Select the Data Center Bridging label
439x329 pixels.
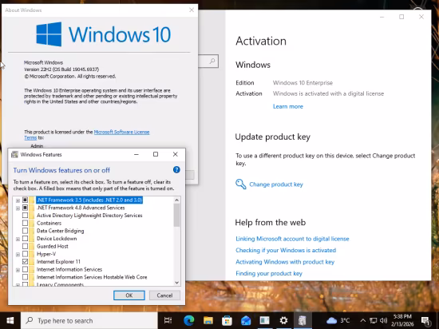[x=60, y=231]
